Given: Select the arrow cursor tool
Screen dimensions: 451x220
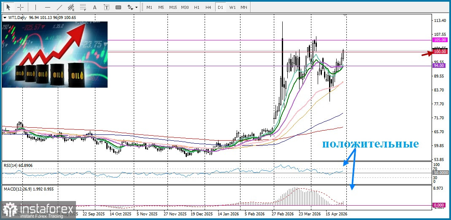Looking at the screenshot, I should pos(8,7).
